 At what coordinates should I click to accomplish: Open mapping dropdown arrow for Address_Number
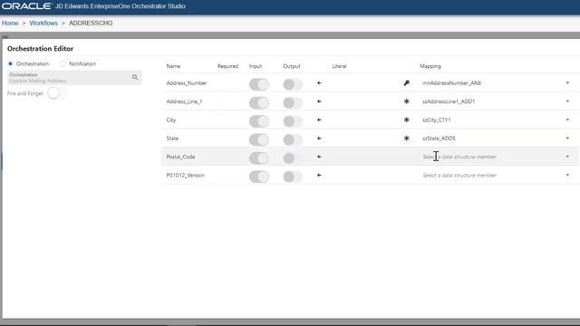click(567, 82)
